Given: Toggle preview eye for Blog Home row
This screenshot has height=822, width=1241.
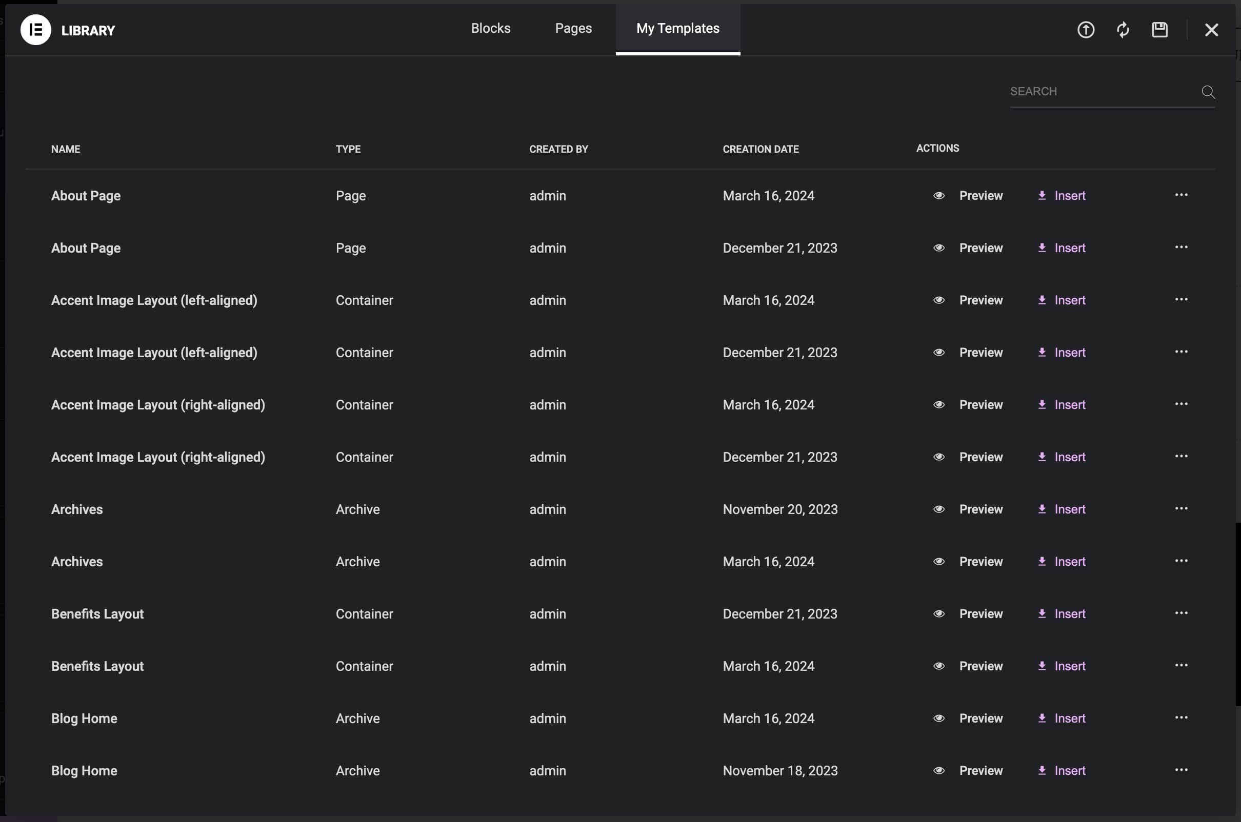Looking at the screenshot, I should pos(938,718).
